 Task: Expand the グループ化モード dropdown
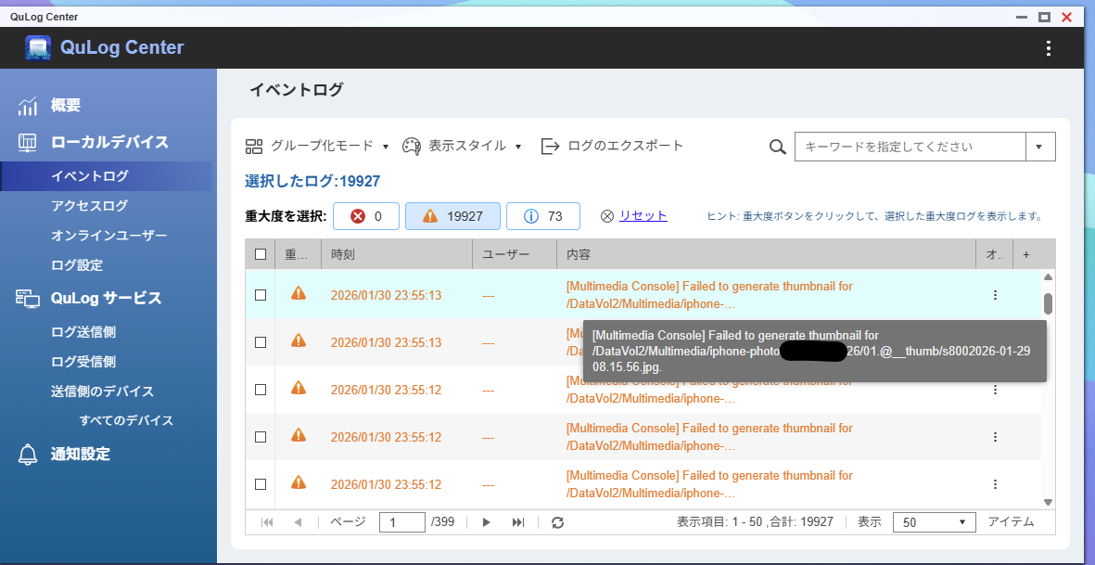click(317, 146)
